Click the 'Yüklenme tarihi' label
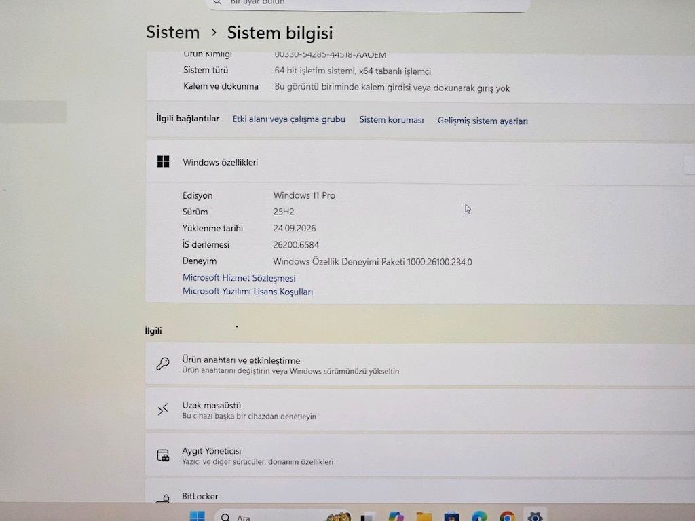Screen dimensions: 695x521 [212, 228]
